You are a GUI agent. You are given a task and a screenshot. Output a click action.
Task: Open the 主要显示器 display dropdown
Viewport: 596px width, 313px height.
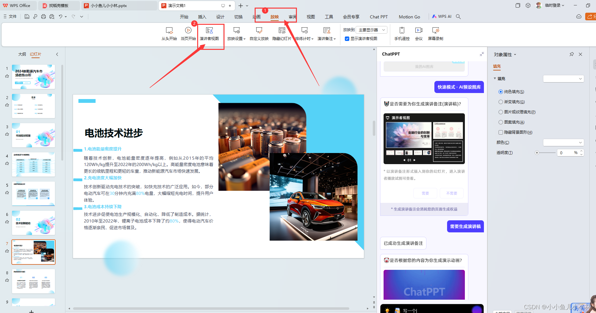(x=371, y=30)
